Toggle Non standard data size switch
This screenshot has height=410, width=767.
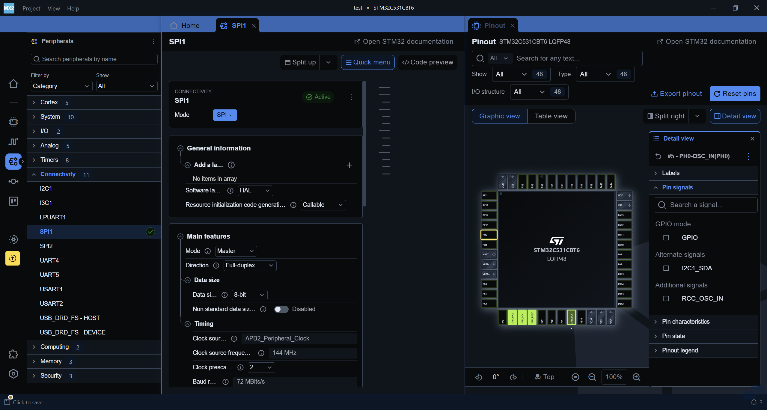tap(281, 309)
